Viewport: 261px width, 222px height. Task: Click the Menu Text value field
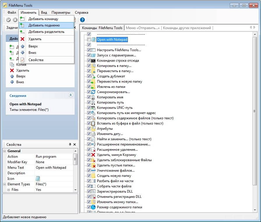coord(54,168)
